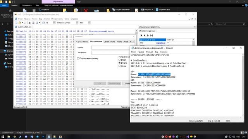Open the Справка menu in HxD
The height and width of the screenshot is (139, 248).
pyautogui.click(x=74, y=19)
